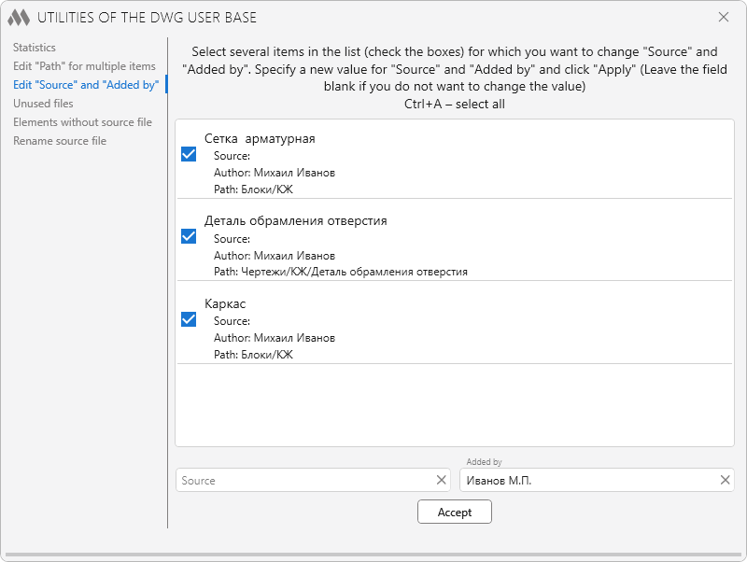Click Author line of Сетка арматурная item
747x562 pixels.
click(275, 173)
